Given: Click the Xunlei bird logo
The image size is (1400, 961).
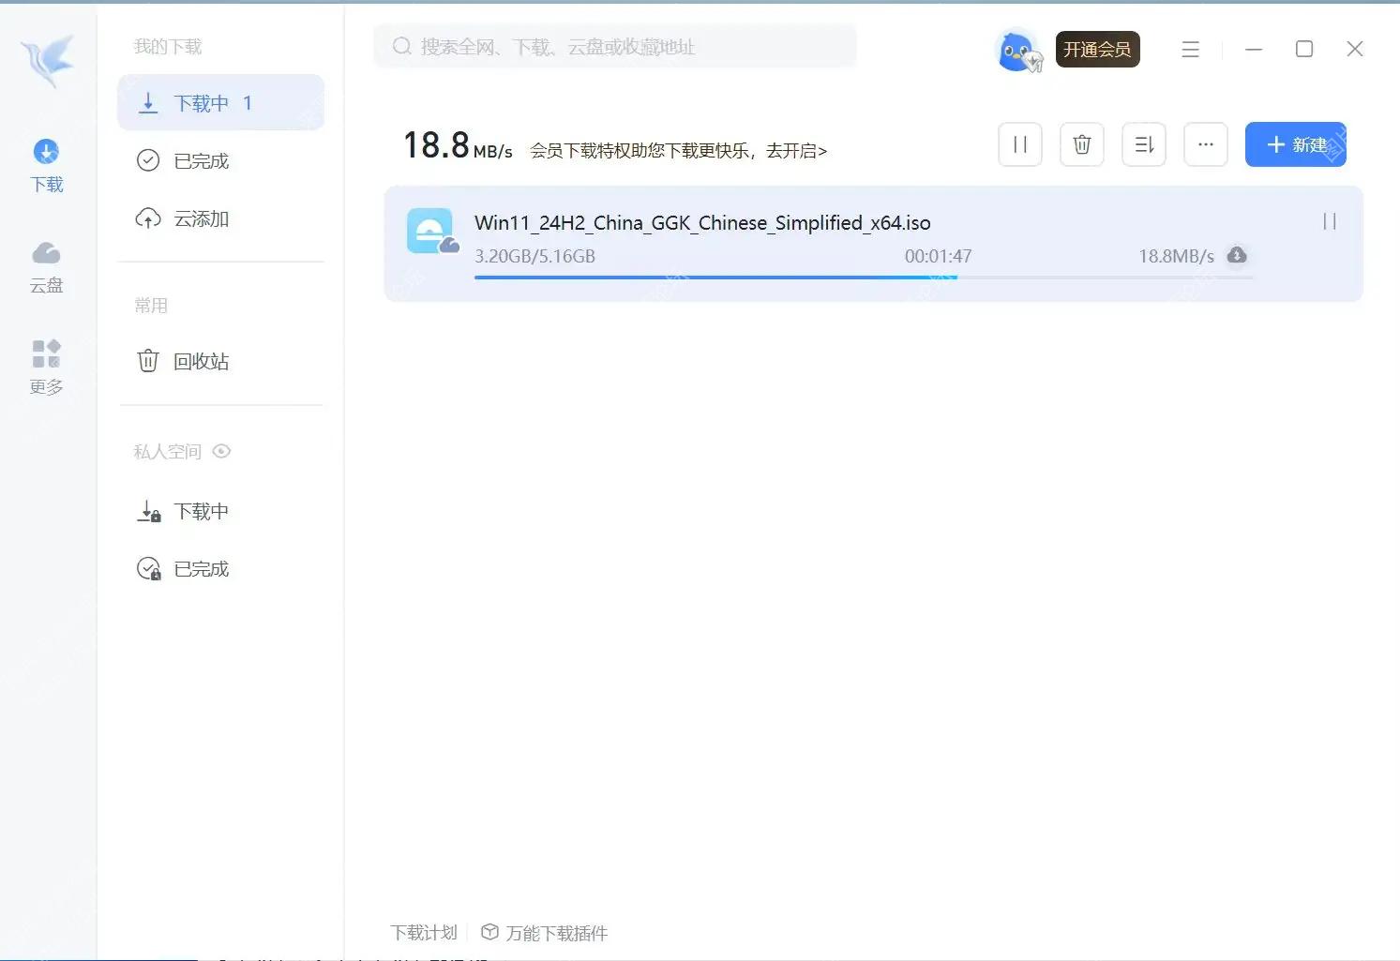Looking at the screenshot, I should 48,61.
